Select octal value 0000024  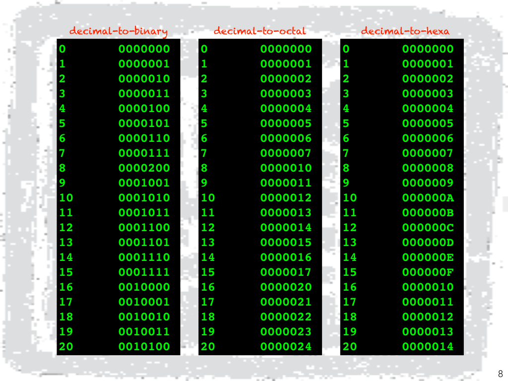(286, 347)
